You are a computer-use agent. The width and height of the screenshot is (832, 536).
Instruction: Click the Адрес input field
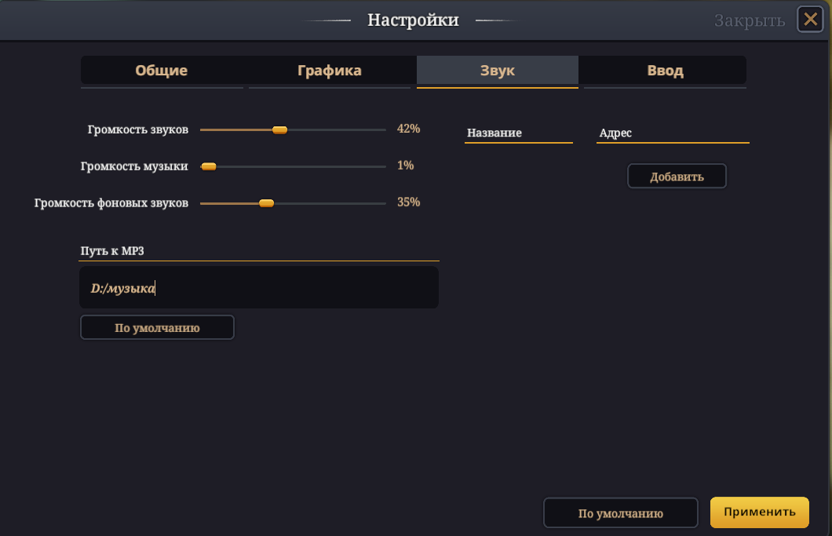point(673,133)
